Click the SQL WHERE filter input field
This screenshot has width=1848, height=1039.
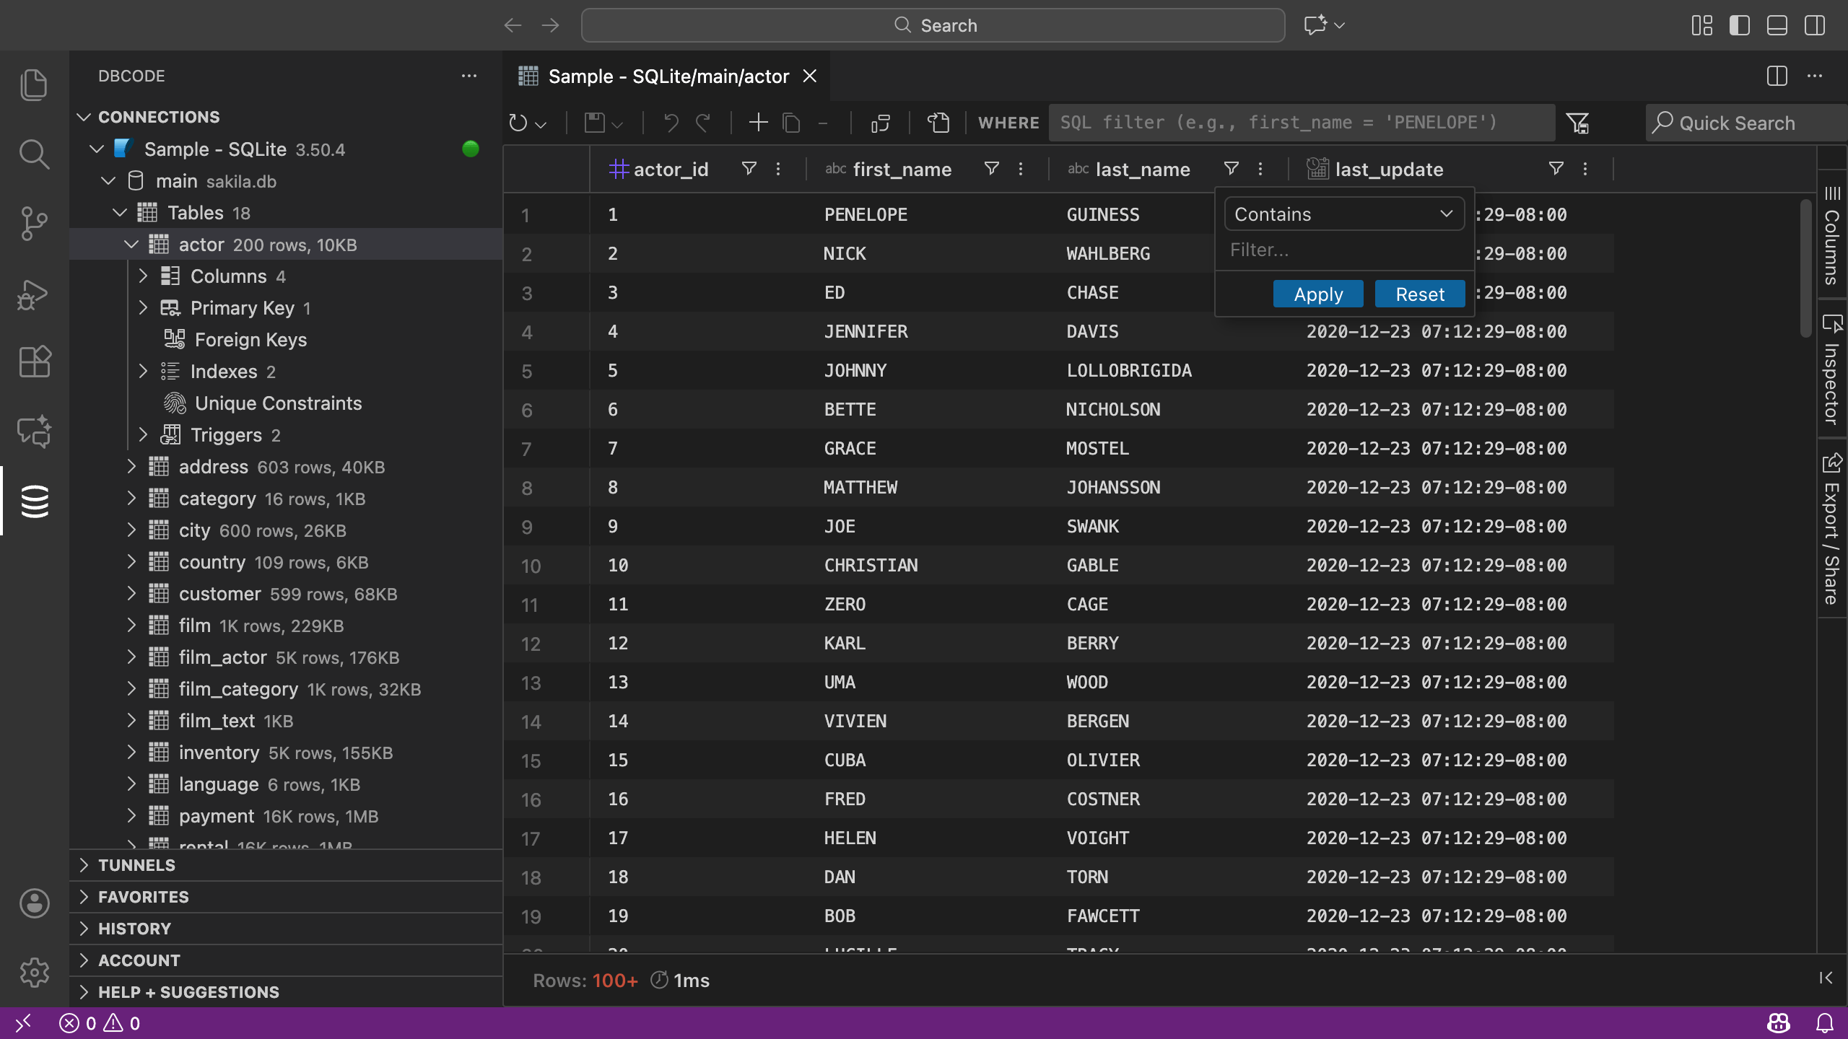tap(1299, 123)
